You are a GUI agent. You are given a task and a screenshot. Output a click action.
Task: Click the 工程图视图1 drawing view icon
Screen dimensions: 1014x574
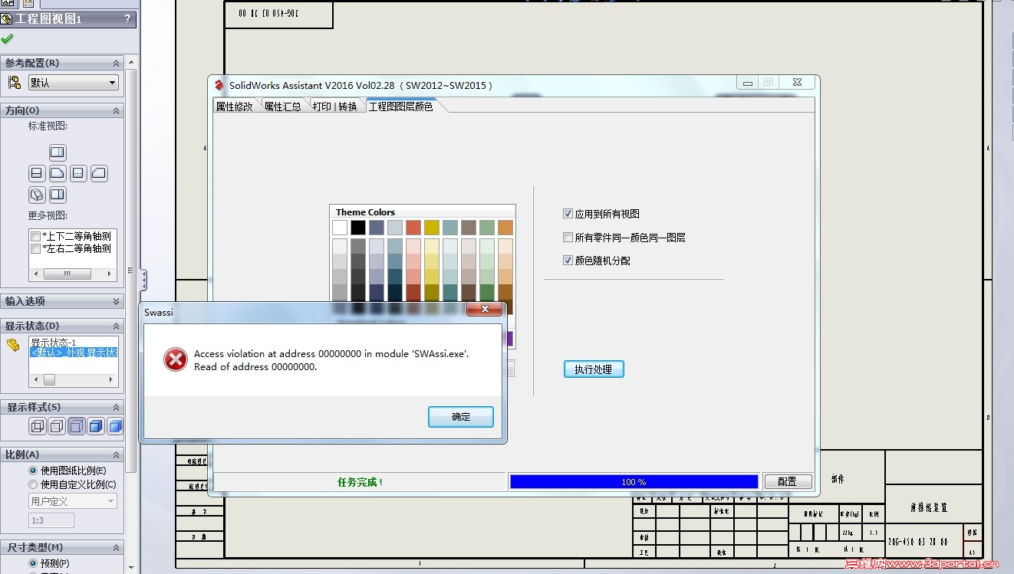click(x=6, y=19)
